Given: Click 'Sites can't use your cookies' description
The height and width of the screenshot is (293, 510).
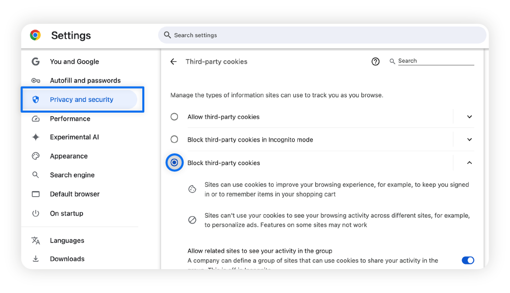Looking at the screenshot, I should tap(337, 220).
